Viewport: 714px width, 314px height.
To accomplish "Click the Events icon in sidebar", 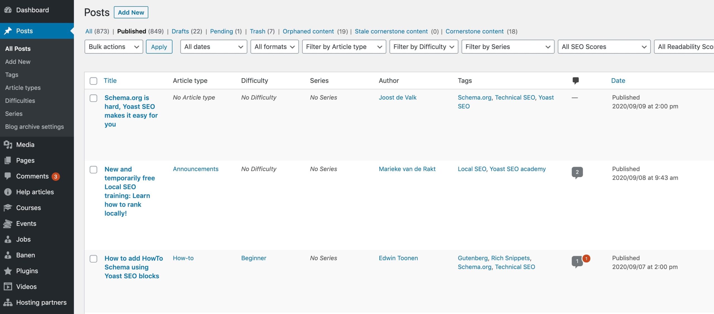I will [8, 223].
